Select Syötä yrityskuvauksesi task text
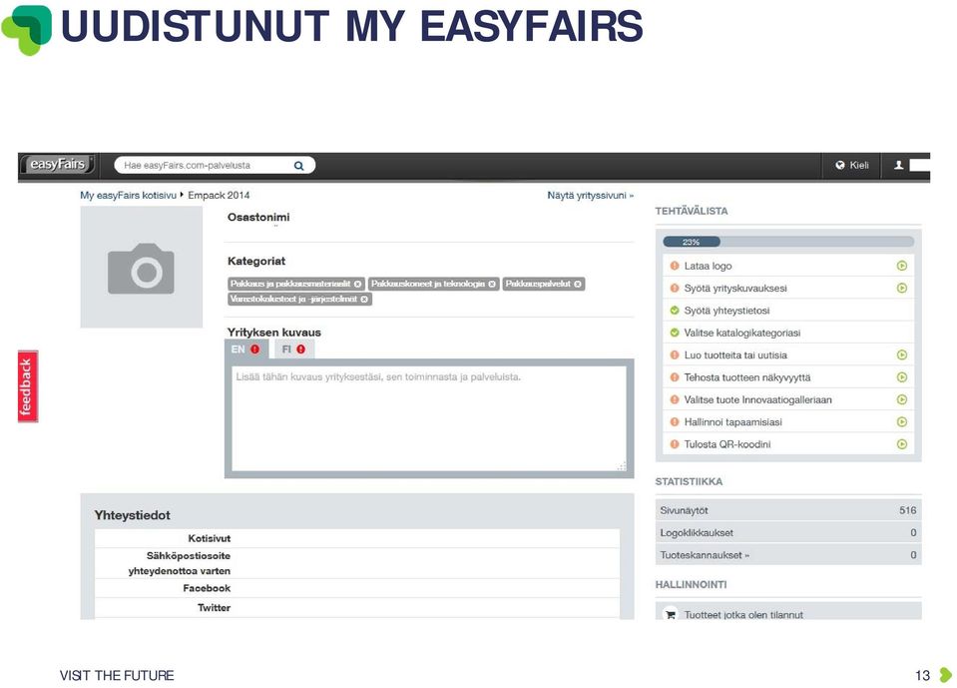957x688 pixels. [734, 288]
